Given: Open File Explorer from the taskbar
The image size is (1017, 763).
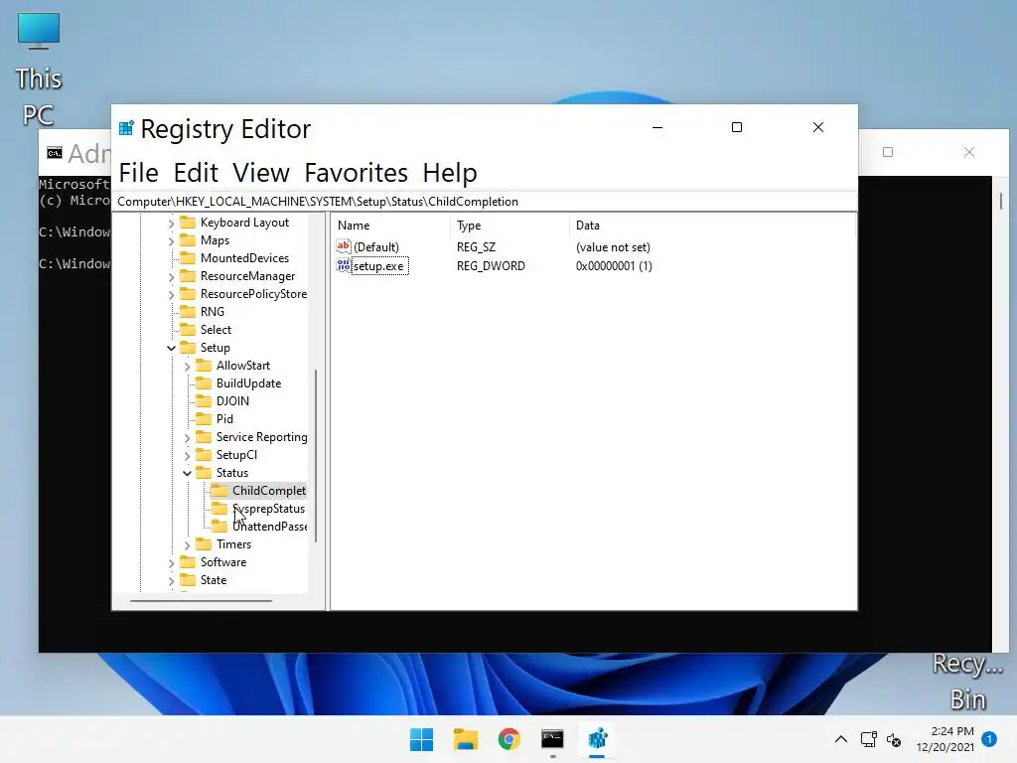Looking at the screenshot, I should (x=466, y=739).
